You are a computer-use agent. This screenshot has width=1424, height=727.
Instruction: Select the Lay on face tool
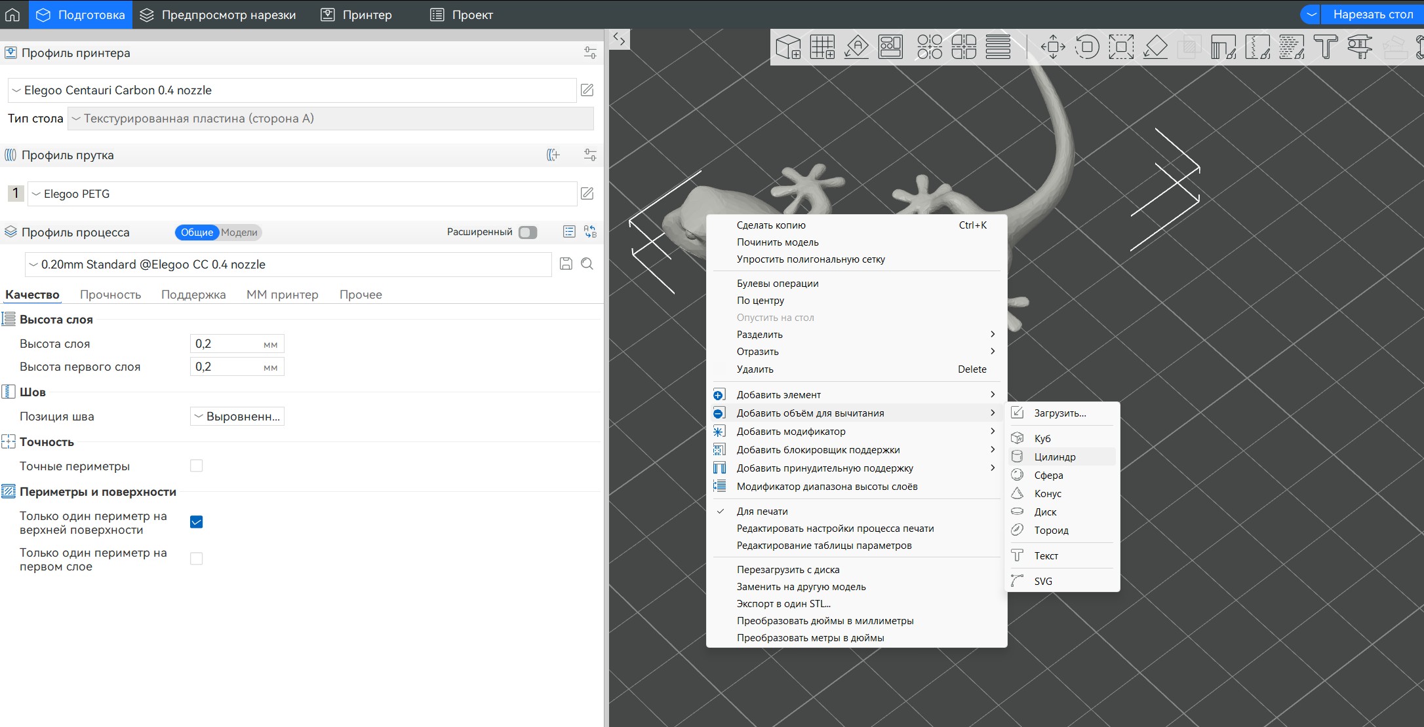[x=1155, y=47]
